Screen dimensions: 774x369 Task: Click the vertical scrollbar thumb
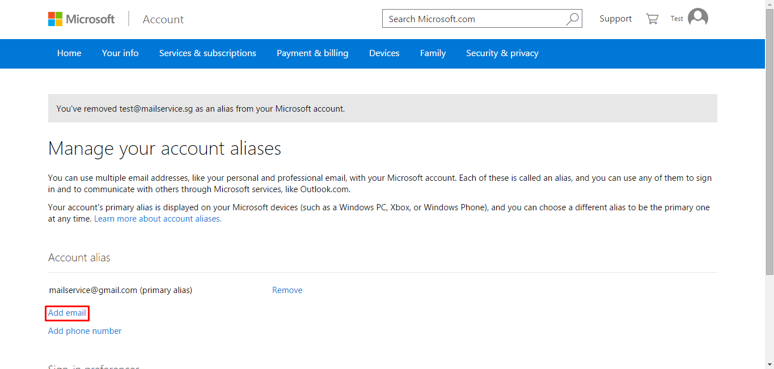769,142
